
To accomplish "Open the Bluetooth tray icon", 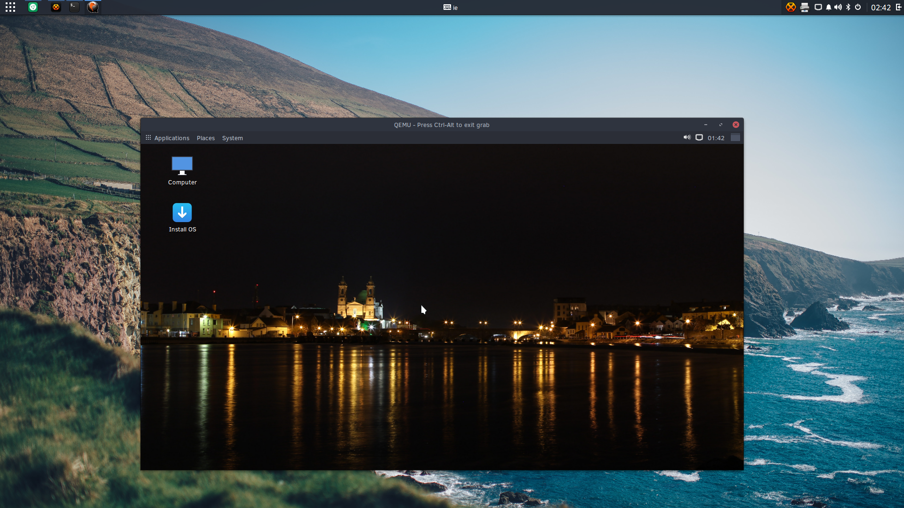I will click(x=848, y=7).
